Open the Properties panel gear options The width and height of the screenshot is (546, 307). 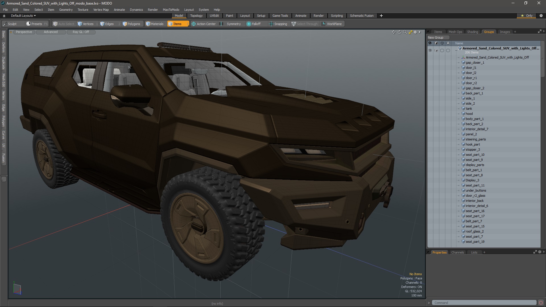539,252
